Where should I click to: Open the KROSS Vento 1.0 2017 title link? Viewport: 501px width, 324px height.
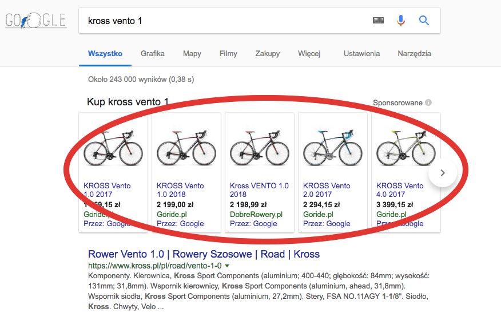pos(107,190)
